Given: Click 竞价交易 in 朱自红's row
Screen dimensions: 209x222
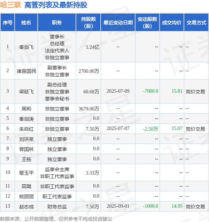Looking at the screenshot, I should 195,129.
